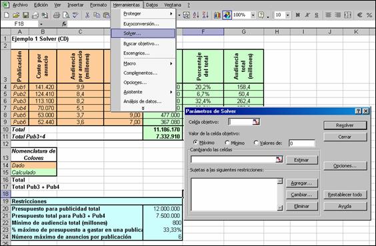Select the Máximo radio button

pos(195,143)
